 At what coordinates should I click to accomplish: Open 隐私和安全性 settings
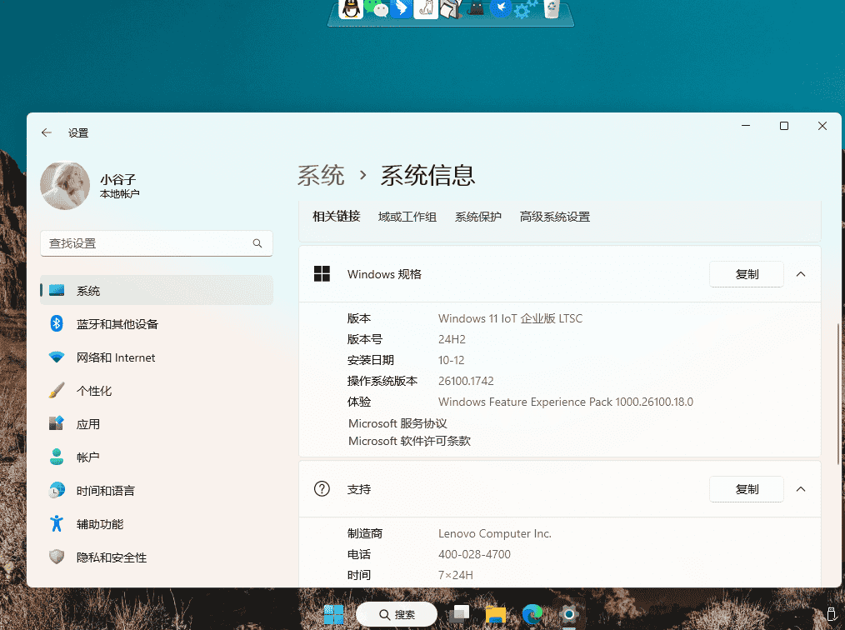pyautogui.click(x=157, y=557)
